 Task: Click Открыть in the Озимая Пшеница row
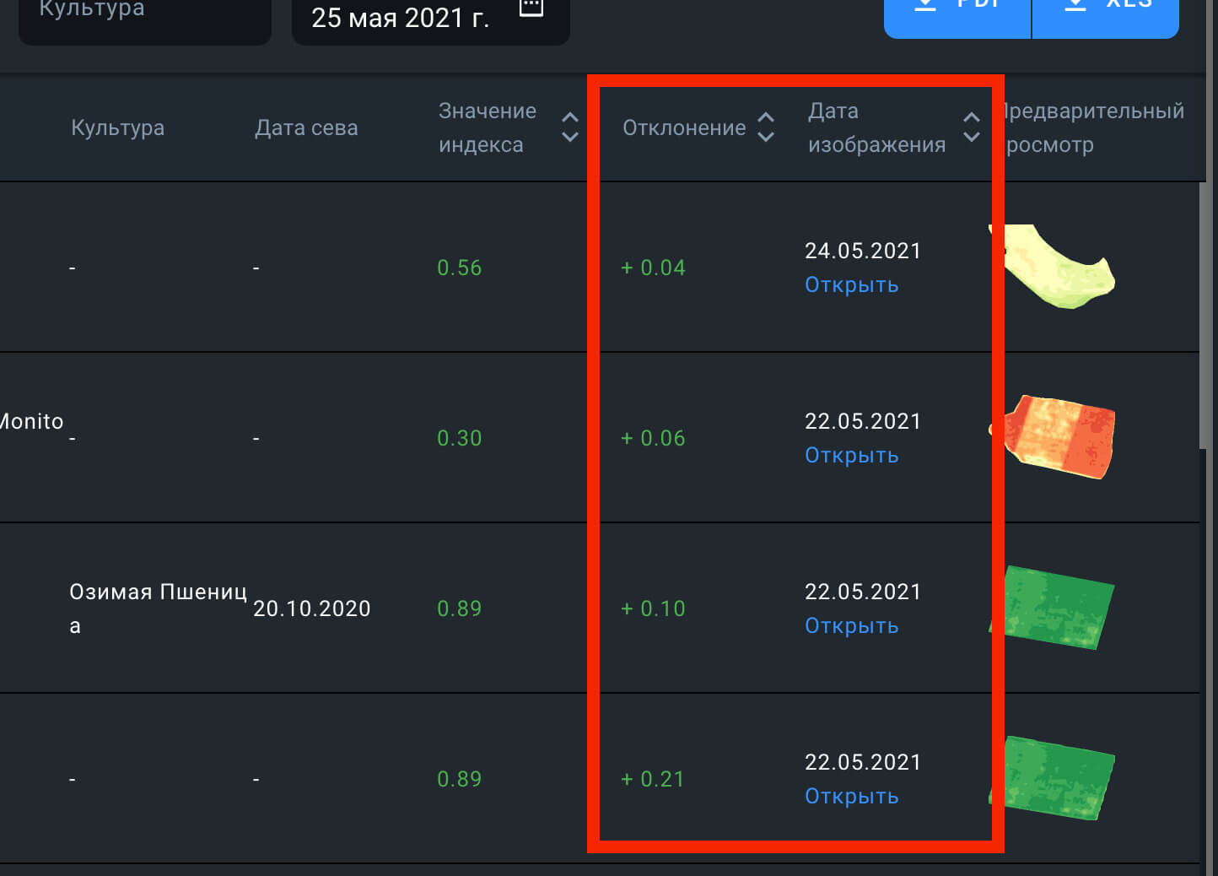coord(851,626)
